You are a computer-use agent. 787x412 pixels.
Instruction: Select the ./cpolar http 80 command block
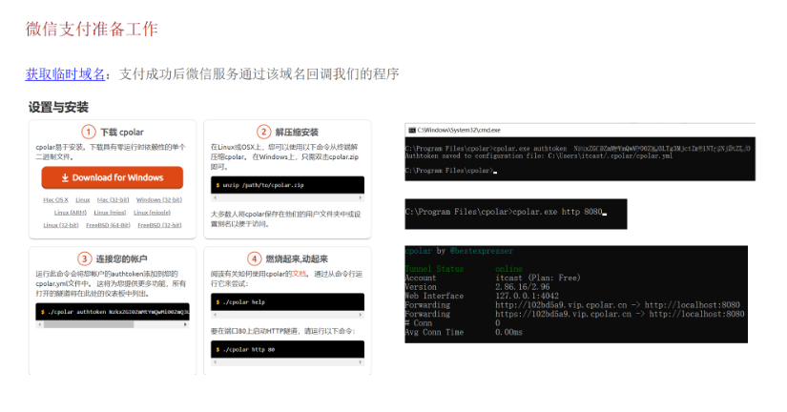[287, 349]
